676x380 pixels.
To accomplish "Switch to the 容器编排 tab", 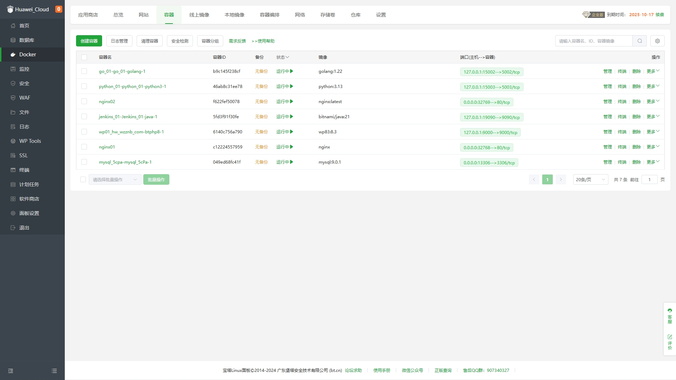I will (x=270, y=15).
